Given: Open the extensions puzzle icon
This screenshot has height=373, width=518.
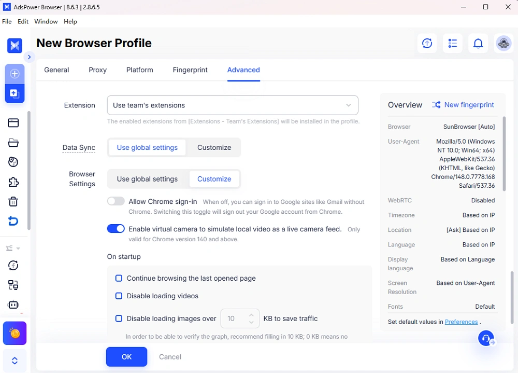Looking at the screenshot, I should pyautogui.click(x=13, y=182).
